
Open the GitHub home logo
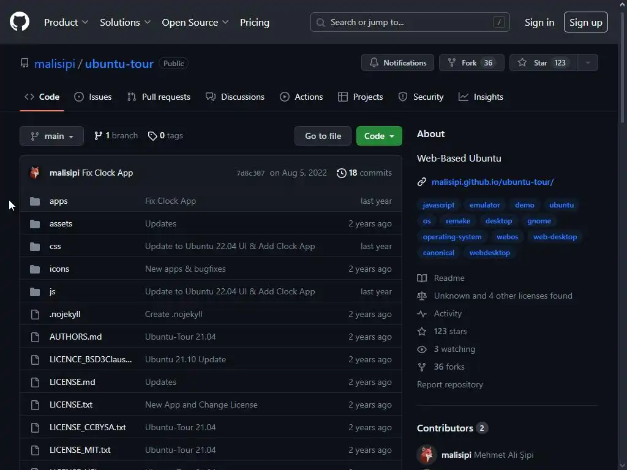coord(19,21)
